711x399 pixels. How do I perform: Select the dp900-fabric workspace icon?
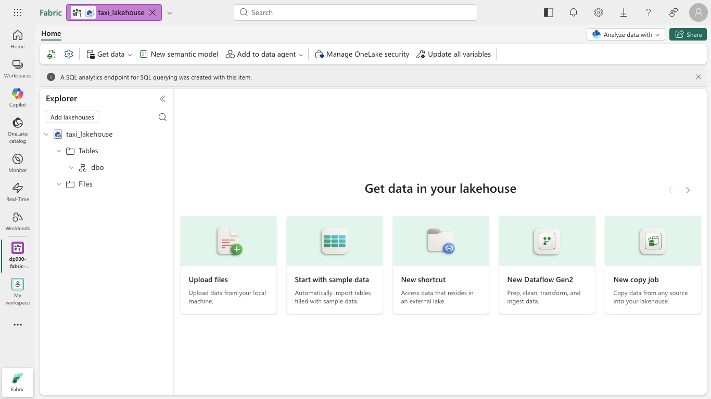click(x=18, y=255)
